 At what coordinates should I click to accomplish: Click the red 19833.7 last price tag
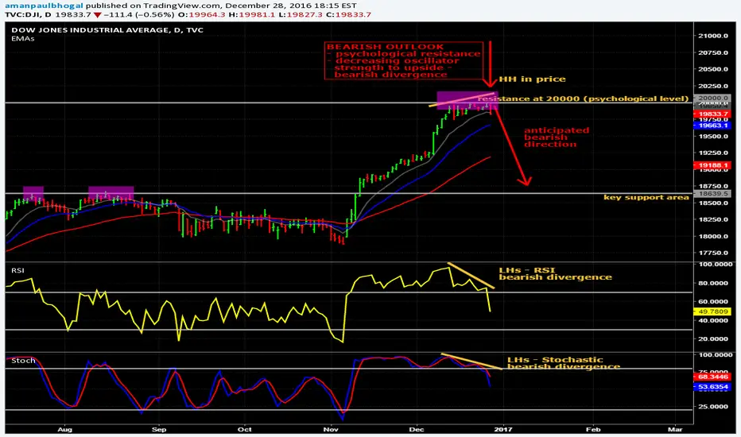click(x=712, y=114)
